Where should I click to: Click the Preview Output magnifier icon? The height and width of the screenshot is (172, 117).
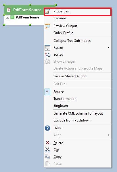click(x=47, y=26)
